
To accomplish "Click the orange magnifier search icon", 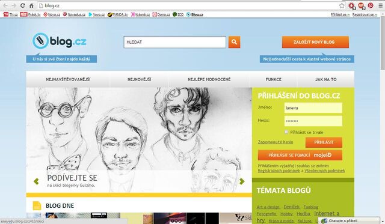I will point(234,42).
